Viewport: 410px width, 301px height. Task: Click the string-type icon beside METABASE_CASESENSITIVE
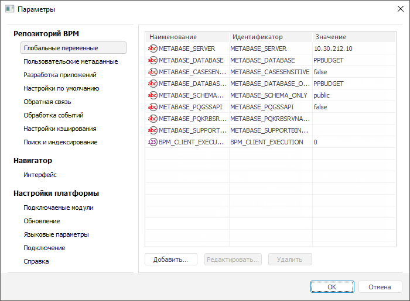tap(153, 72)
